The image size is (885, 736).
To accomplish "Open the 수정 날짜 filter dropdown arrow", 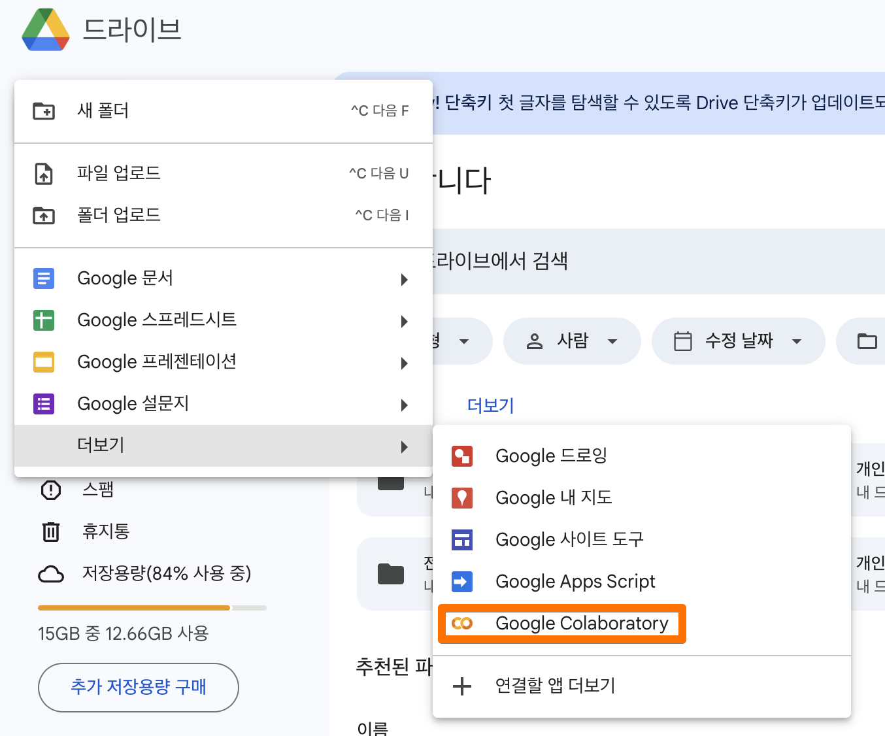I will (x=797, y=341).
